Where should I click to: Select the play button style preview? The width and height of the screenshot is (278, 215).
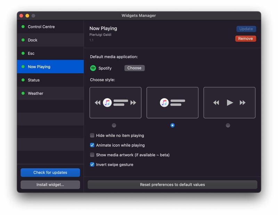[229, 102]
